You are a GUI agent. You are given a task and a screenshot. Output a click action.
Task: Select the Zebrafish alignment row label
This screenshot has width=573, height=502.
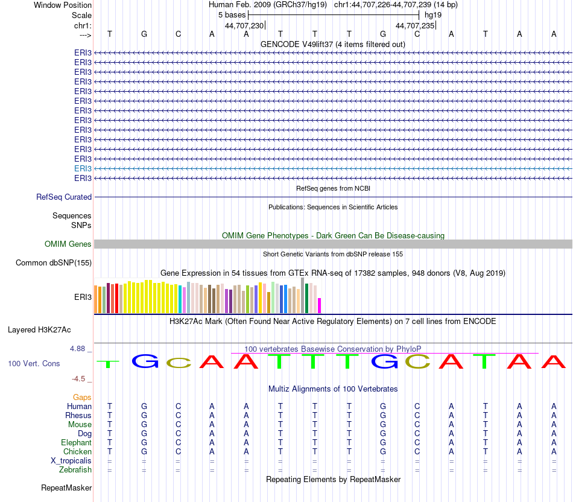75,470
